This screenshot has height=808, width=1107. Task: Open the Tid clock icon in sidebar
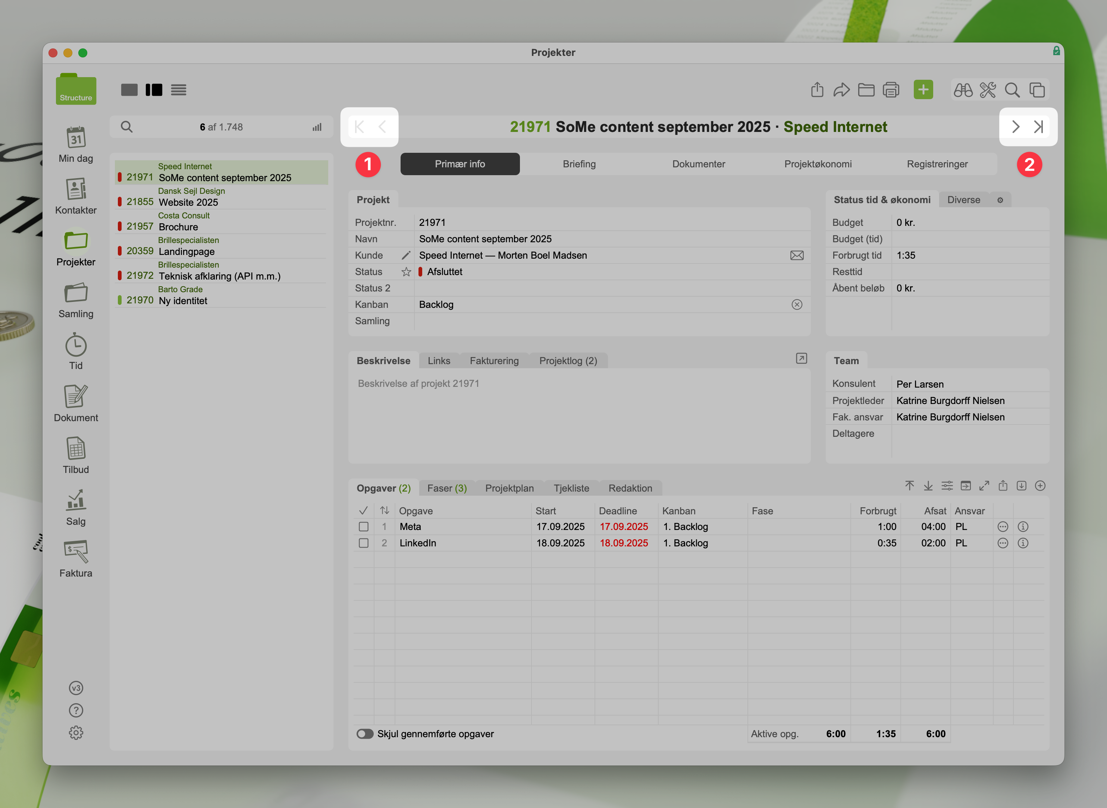(x=76, y=346)
